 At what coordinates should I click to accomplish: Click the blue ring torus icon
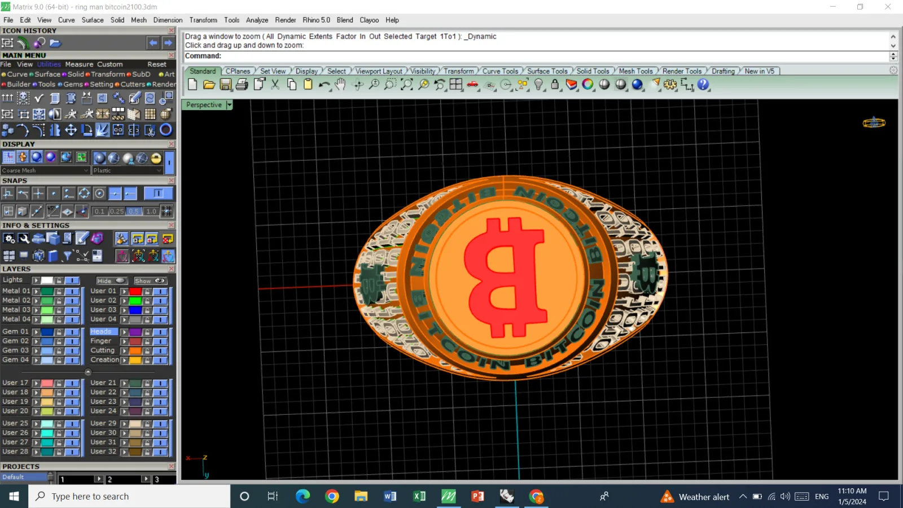click(x=166, y=130)
